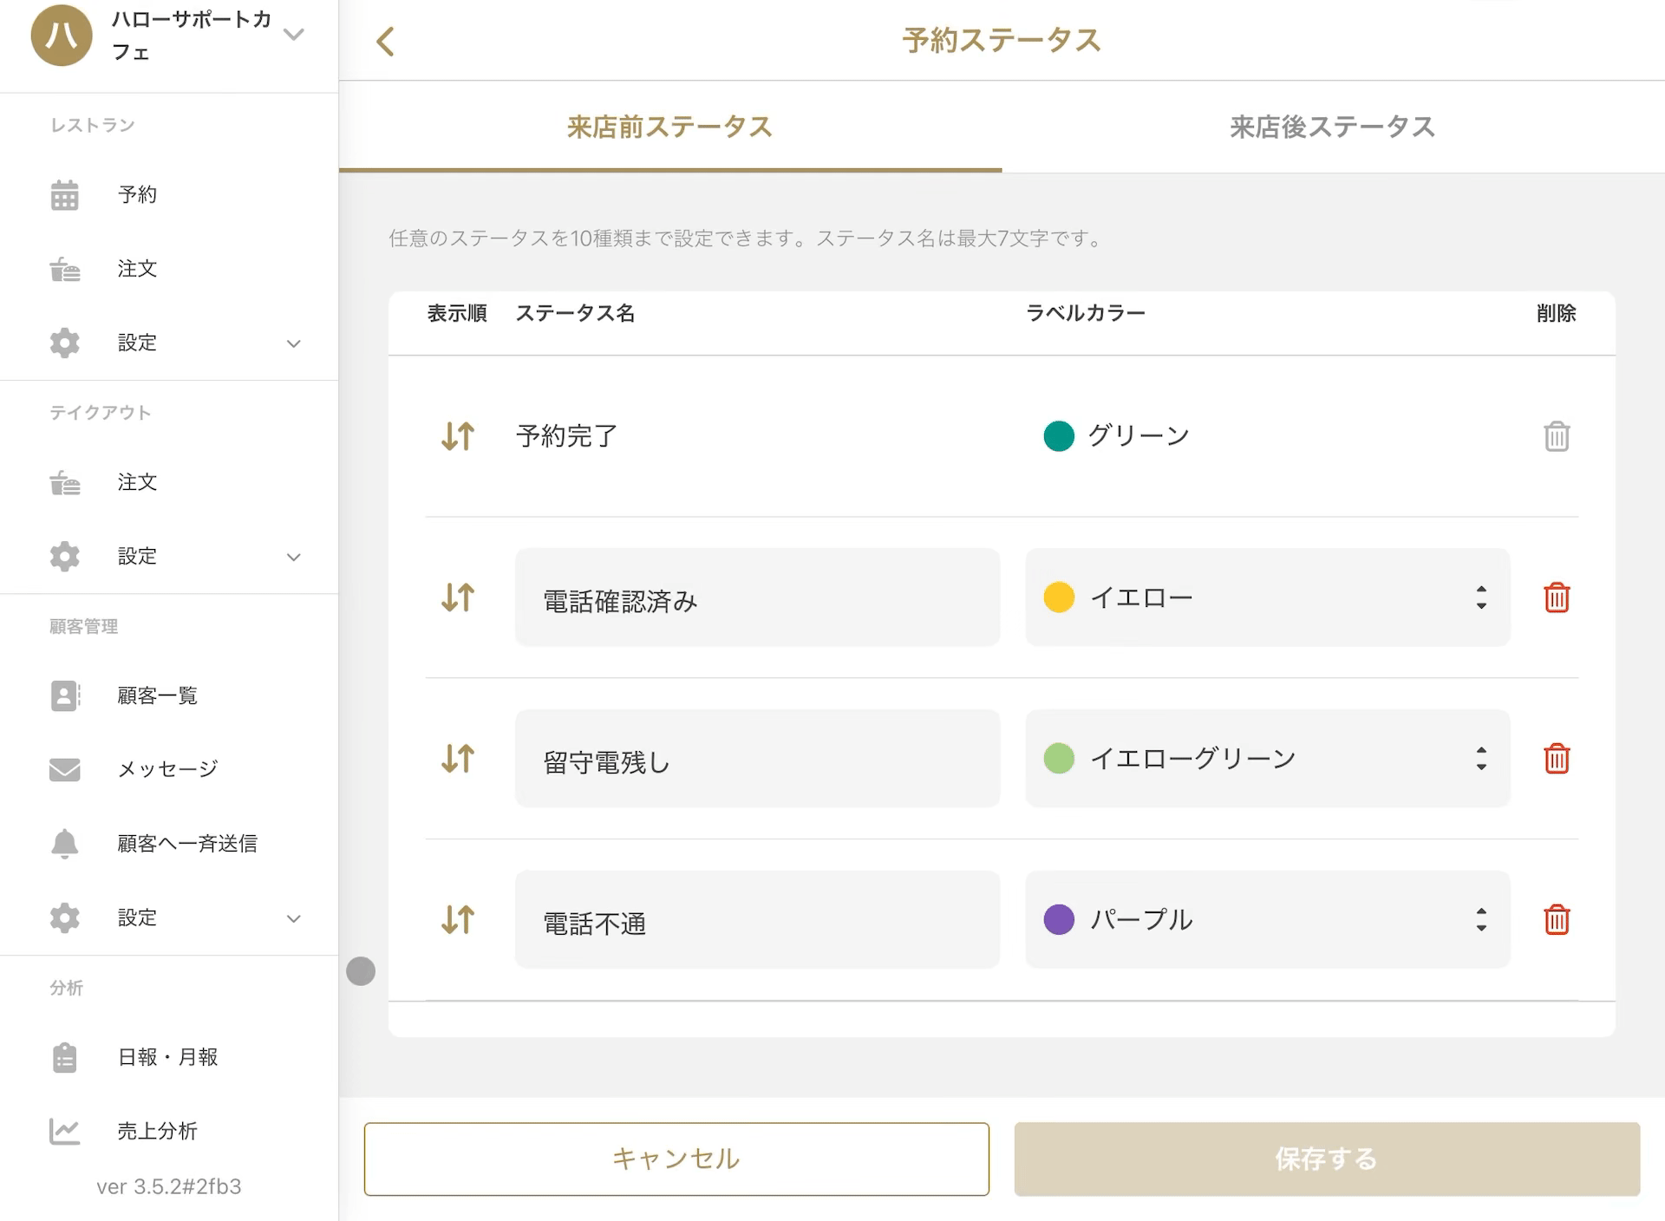Viewport: 1665px width, 1221px height.
Task: Click the red trash icon for 電話確認済み
Action: tap(1556, 597)
